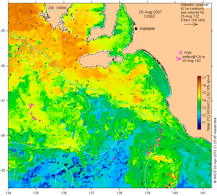Click the longitude axis label 141

tap(203, 193)
